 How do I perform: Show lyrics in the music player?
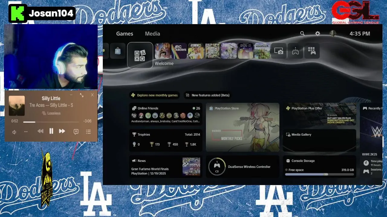pyautogui.click(x=76, y=132)
